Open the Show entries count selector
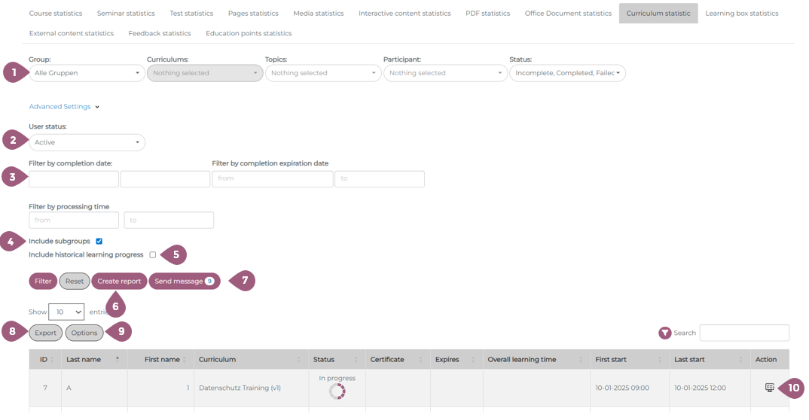Image resolution: width=809 pixels, height=420 pixels. click(x=66, y=312)
